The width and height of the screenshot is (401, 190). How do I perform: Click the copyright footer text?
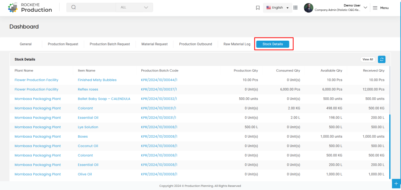(200, 186)
